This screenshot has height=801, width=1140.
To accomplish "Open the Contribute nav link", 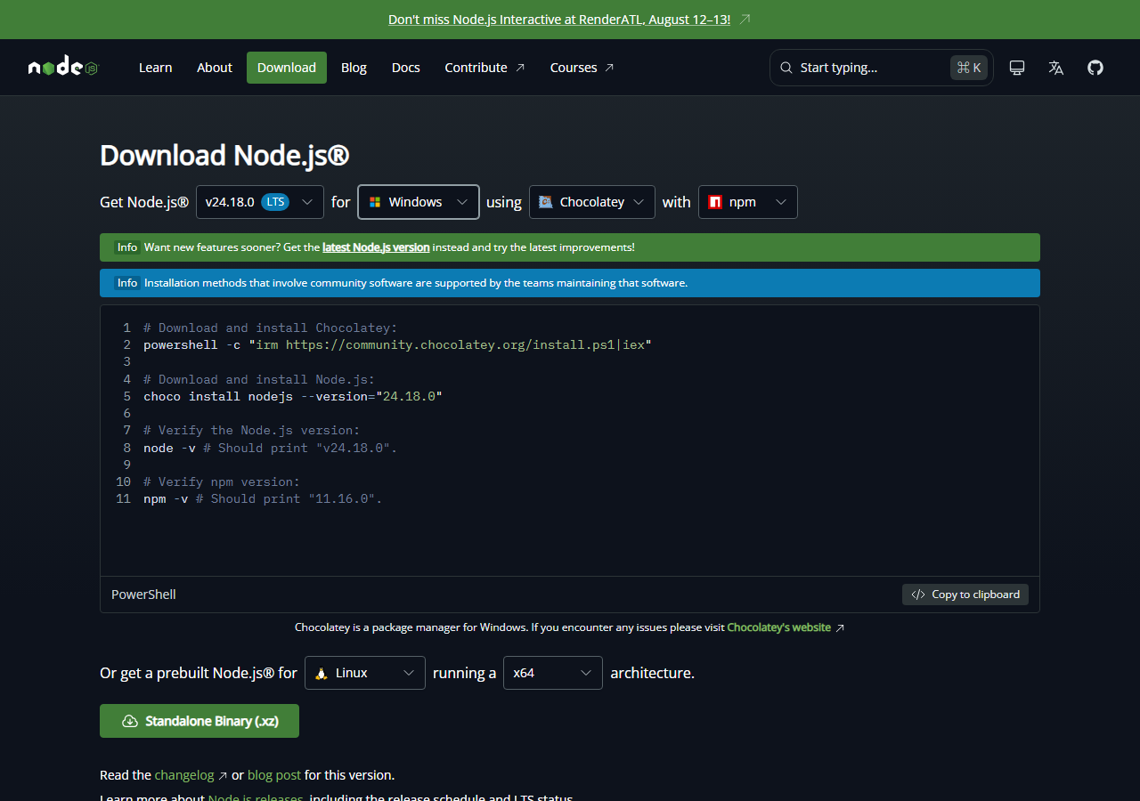I will coord(485,68).
